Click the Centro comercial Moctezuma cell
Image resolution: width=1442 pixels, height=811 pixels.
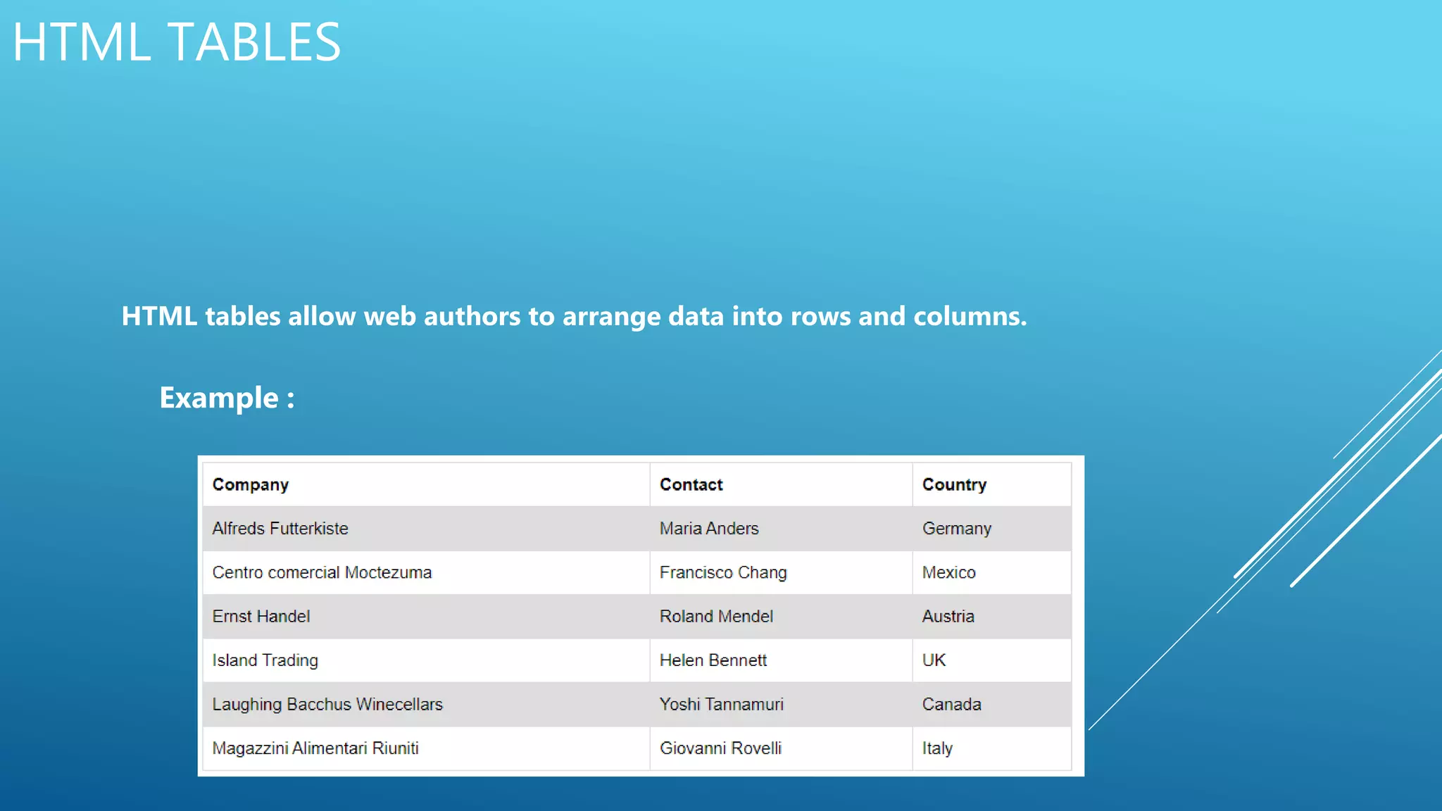pos(322,572)
